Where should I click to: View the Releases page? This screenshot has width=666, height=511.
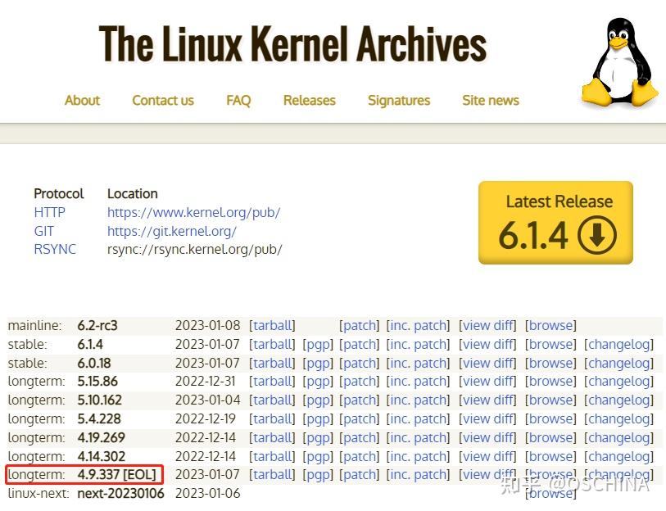[x=309, y=100]
